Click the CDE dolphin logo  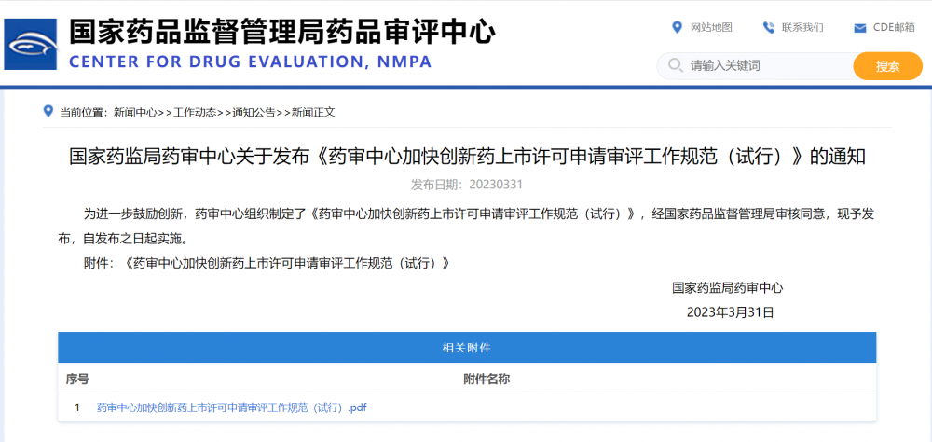31,44
